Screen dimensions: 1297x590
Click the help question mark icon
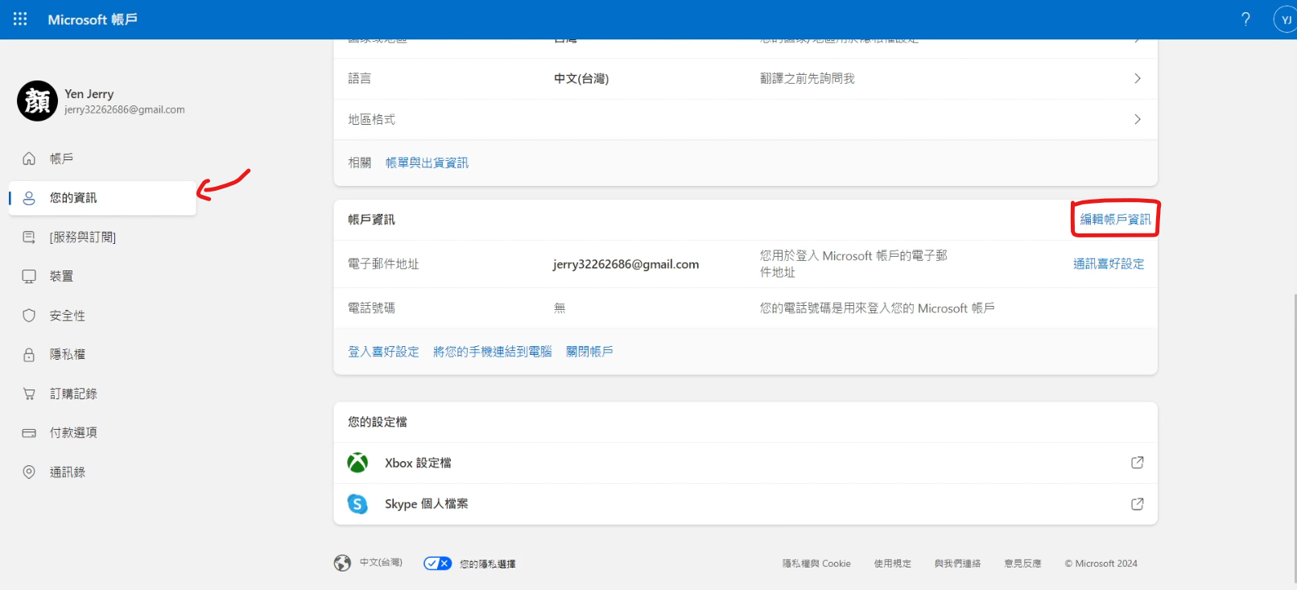pos(1245,19)
